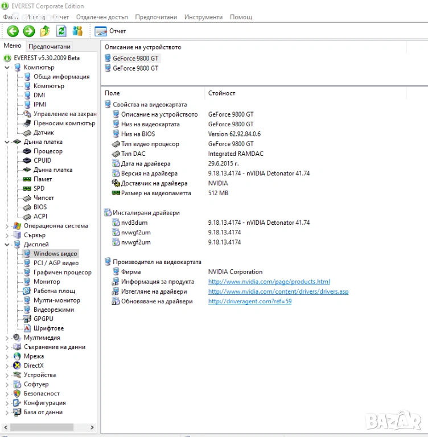Image resolution: width=428 pixels, height=437 pixels.
Task: Open the driveragent.com driver update link
Action: click(250, 302)
